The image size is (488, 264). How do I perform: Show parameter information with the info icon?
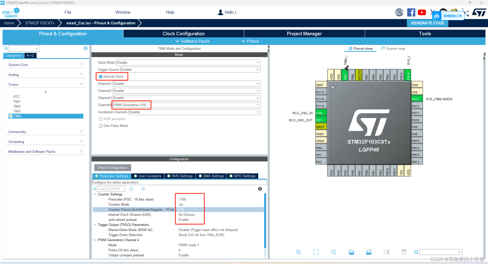pos(260,189)
